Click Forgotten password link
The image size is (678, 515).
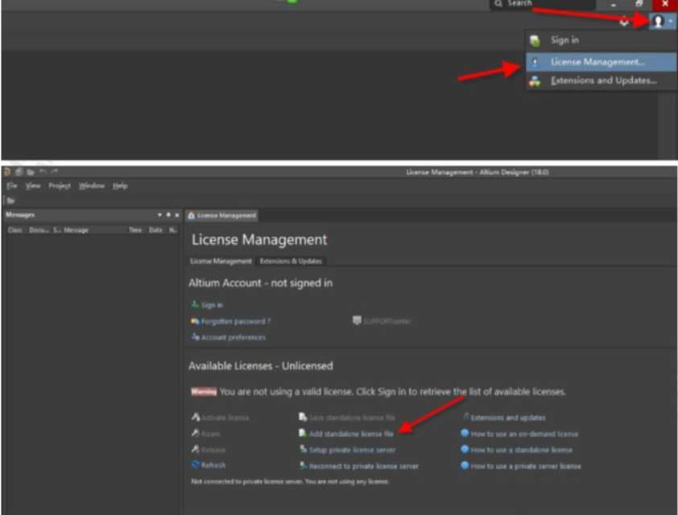click(x=236, y=321)
